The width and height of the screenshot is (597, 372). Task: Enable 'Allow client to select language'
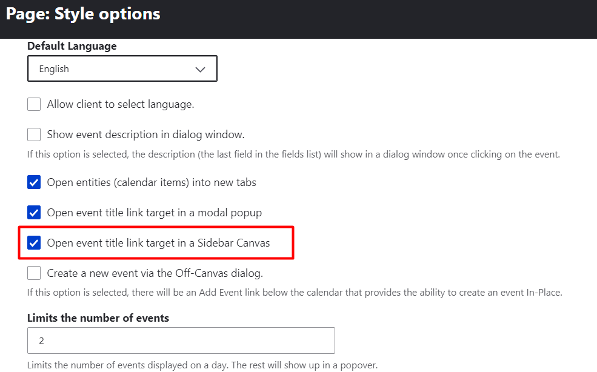click(x=34, y=104)
